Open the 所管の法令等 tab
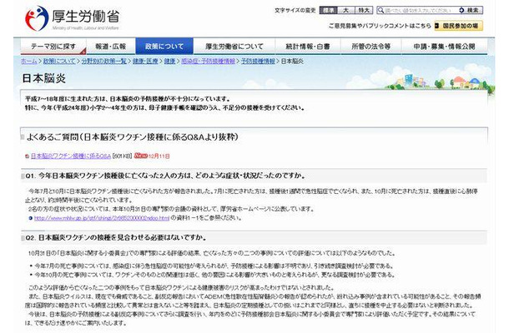 click(373, 46)
